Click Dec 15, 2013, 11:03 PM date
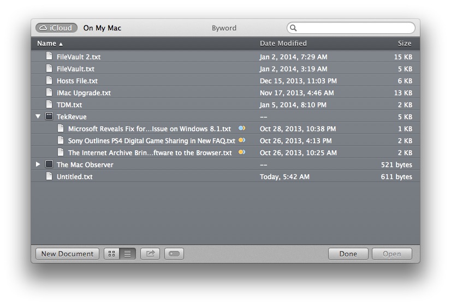This screenshot has height=306, width=451. 298,81
